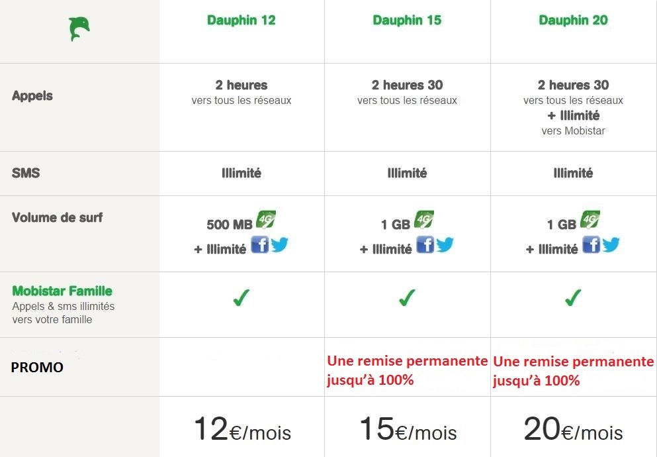Viewport: 657px width, 457px height.
Task: Click the Facebook icon in Dauphin 20 column
Action: (x=591, y=245)
